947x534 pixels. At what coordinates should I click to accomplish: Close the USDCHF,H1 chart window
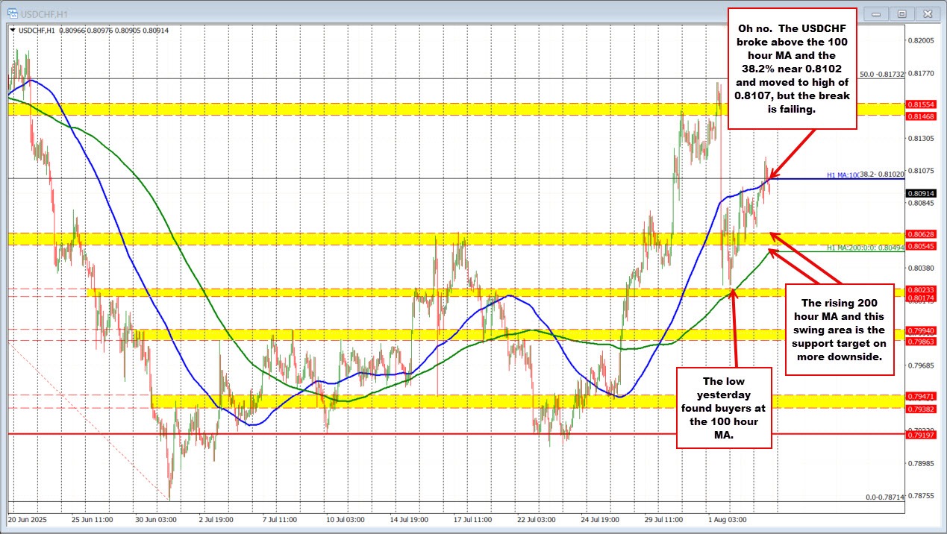928,13
